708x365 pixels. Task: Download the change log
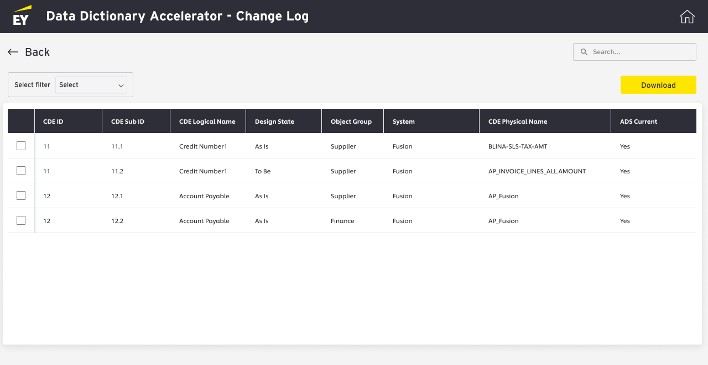tap(658, 85)
